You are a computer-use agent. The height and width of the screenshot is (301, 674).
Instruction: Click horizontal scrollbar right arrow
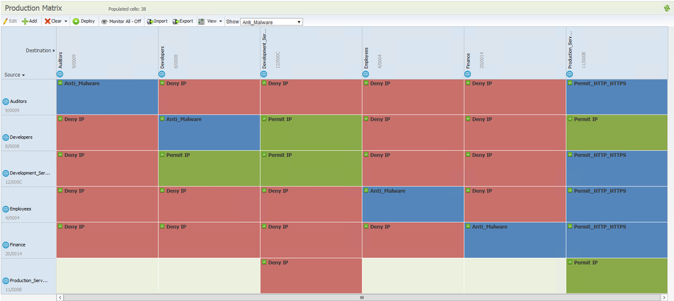click(x=664, y=297)
